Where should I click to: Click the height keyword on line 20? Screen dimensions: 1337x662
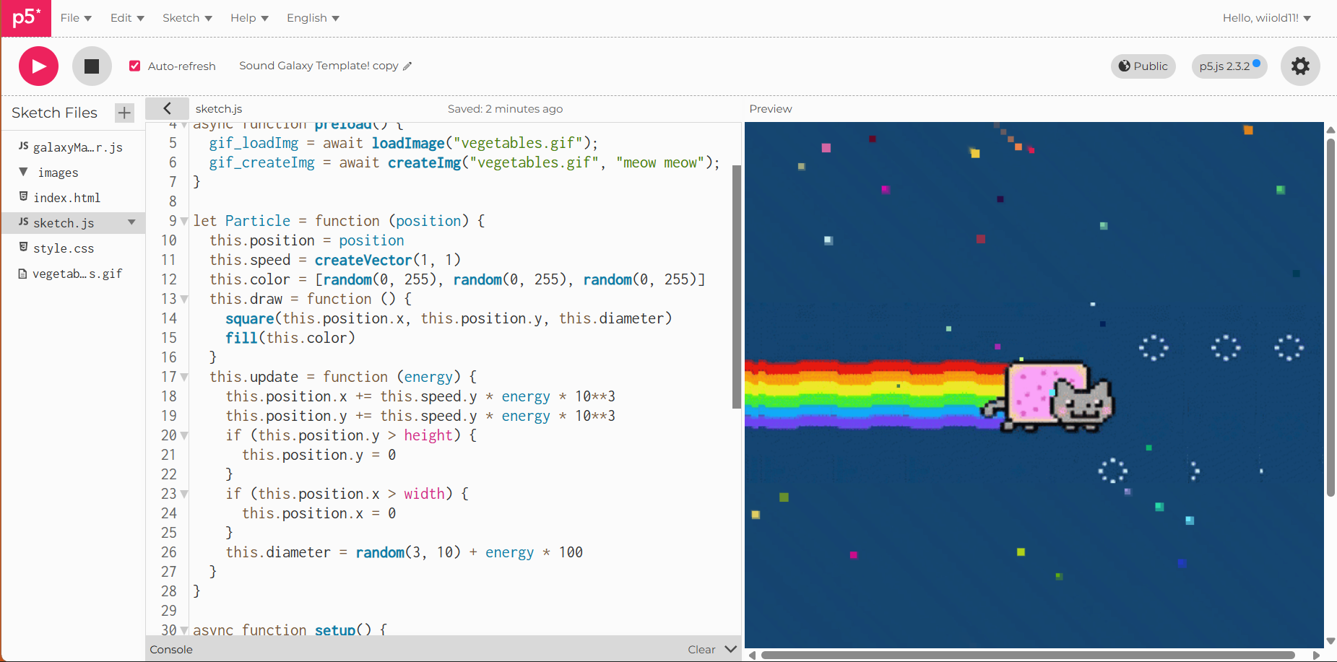click(428, 435)
